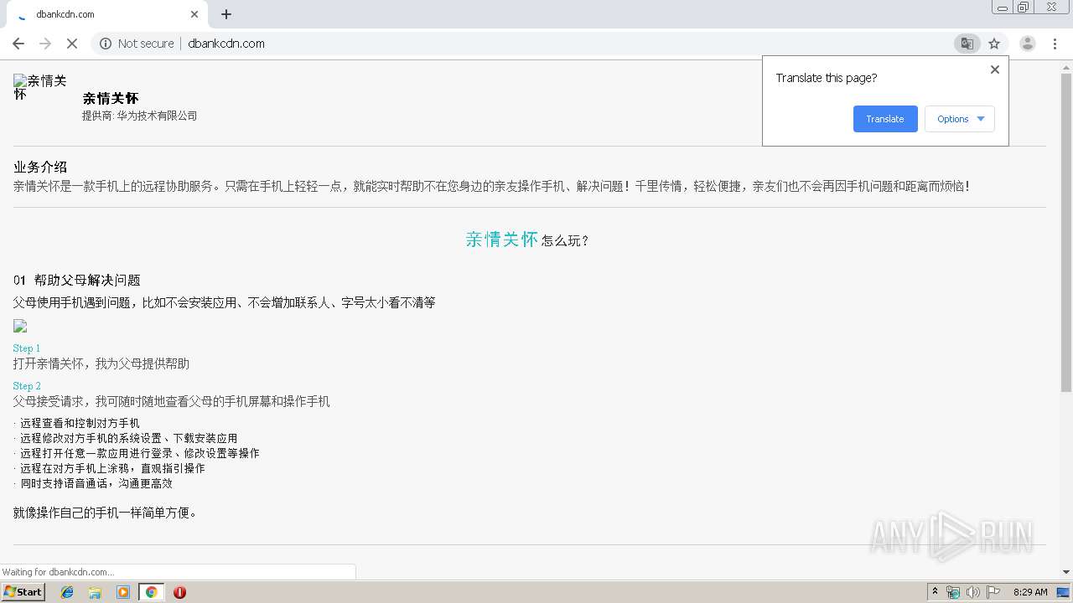1073x603 pixels.
Task: Click the vertical scrollbar thumb
Action: pos(1065,232)
